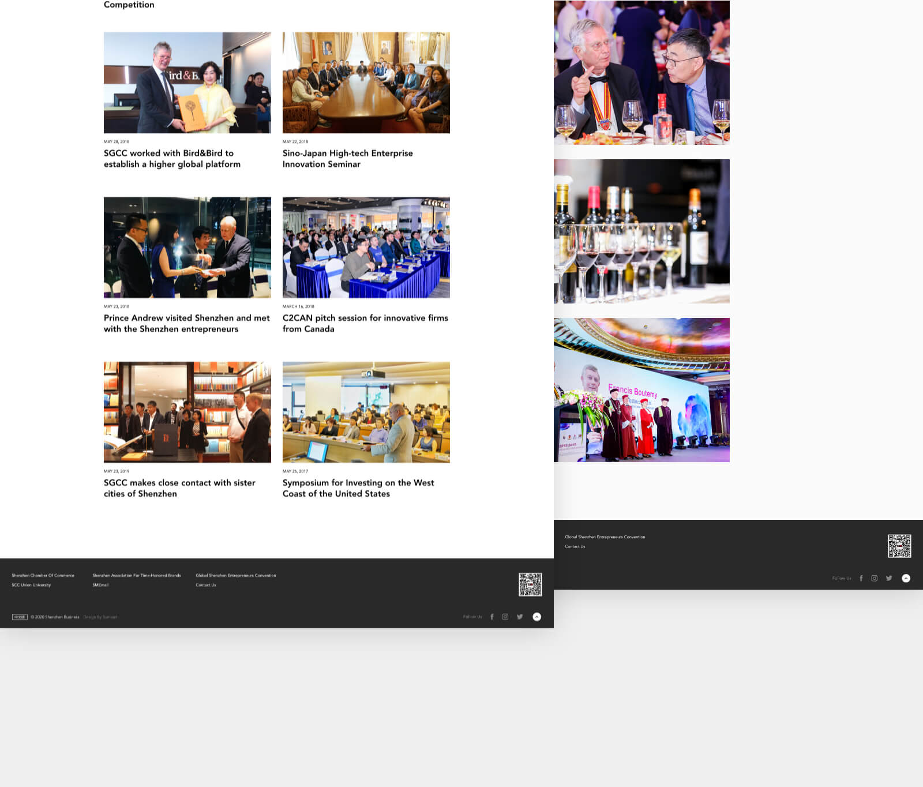Go to Shenzhen Association For Time-Honored Brands

[136, 575]
